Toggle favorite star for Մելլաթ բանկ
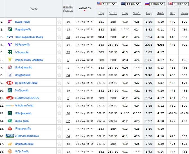Screen dimensions: 189x154 [x=59, y=129]
